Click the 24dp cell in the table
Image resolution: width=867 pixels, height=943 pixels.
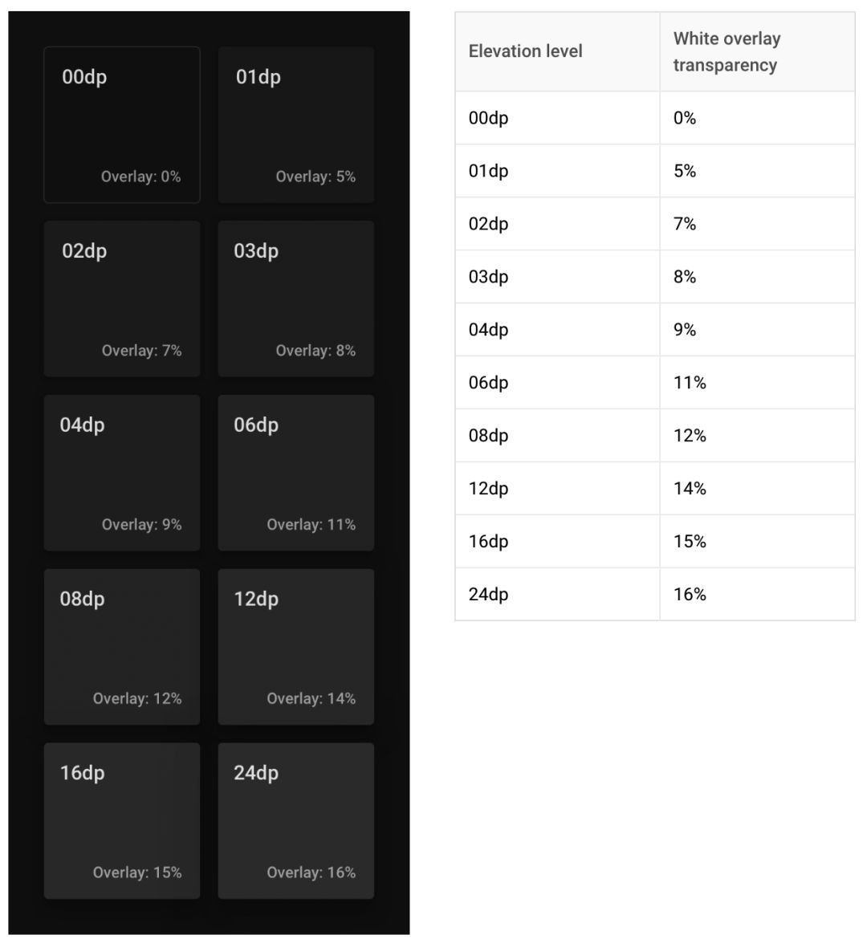point(489,595)
